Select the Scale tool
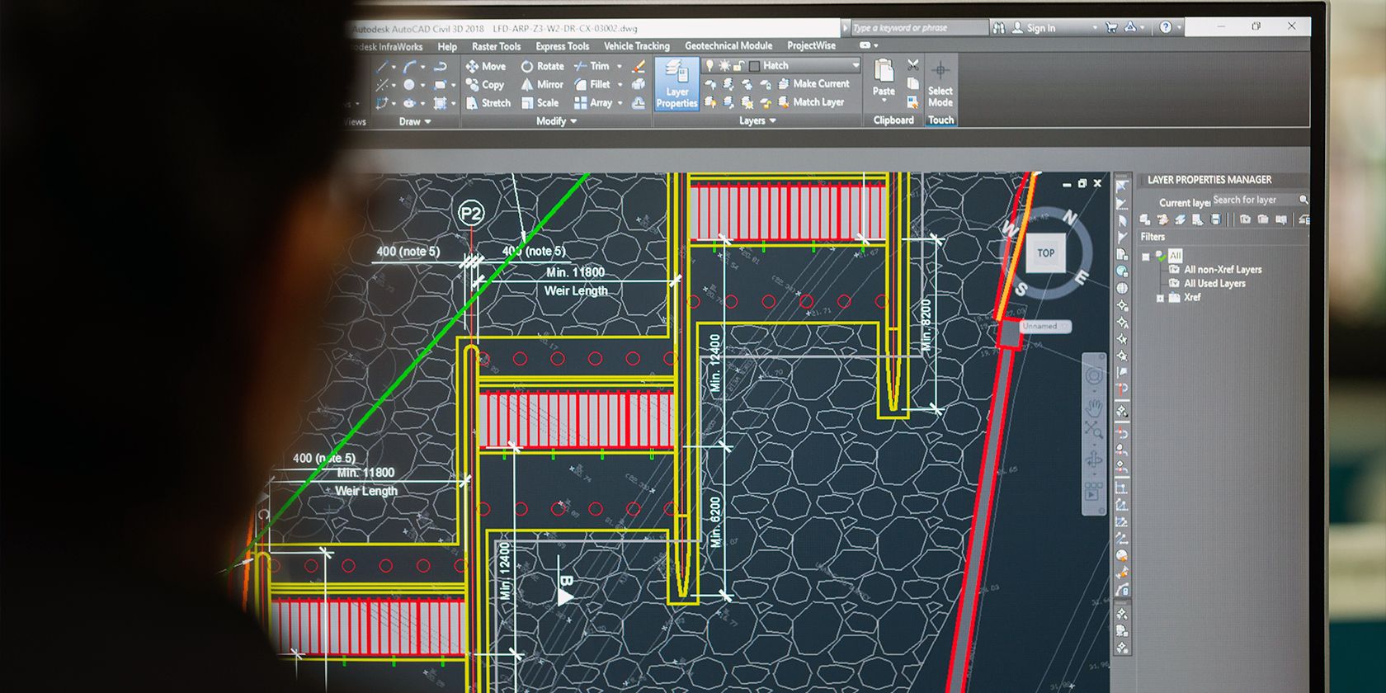 (x=540, y=103)
